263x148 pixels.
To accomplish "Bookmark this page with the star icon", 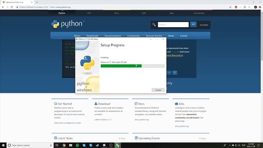I will coord(230,7).
